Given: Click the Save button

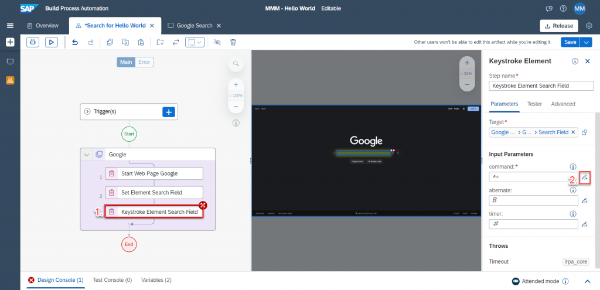Looking at the screenshot, I should 570,42.
